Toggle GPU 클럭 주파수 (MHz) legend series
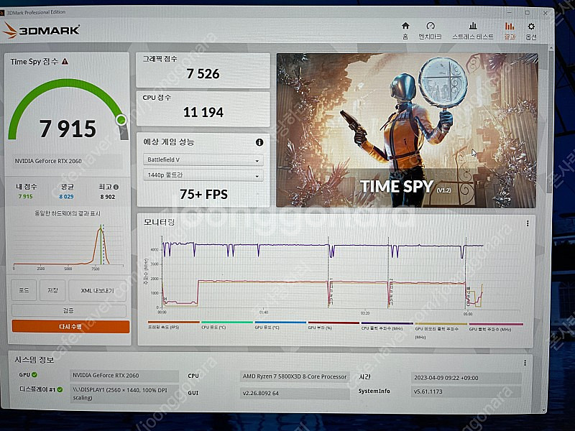This screenshot has width=575, height=431. point(496,327)
